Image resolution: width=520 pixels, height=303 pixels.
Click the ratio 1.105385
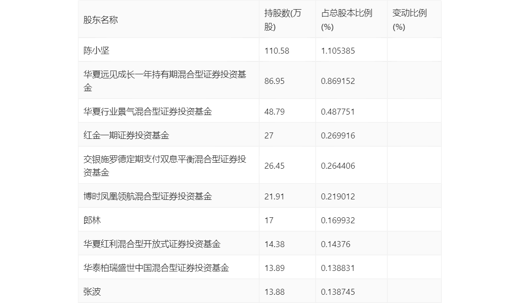pos(338,51)
